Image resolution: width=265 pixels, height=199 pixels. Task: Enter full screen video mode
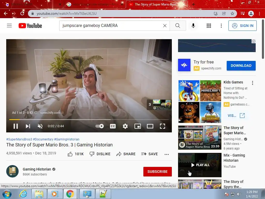163,126
